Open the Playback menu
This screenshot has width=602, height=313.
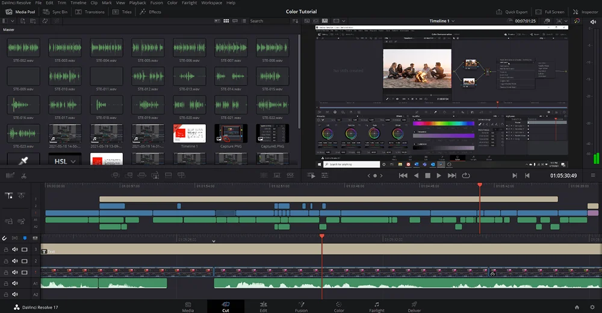click(x=137, y=2)
